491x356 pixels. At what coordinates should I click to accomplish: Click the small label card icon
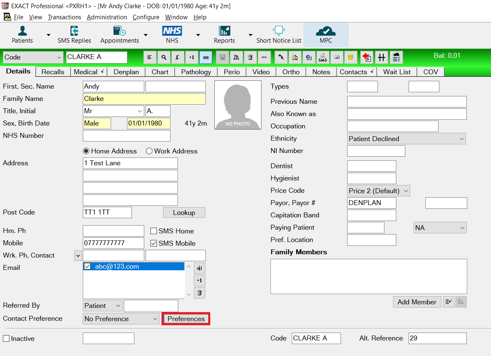pos(337,57)
